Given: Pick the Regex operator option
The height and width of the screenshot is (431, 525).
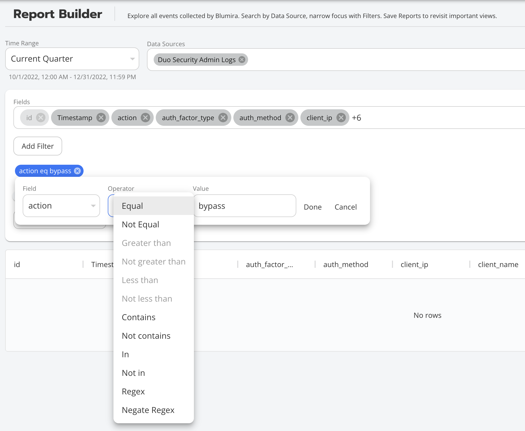Looking at the screenshot, I should [x=133, y=392].
